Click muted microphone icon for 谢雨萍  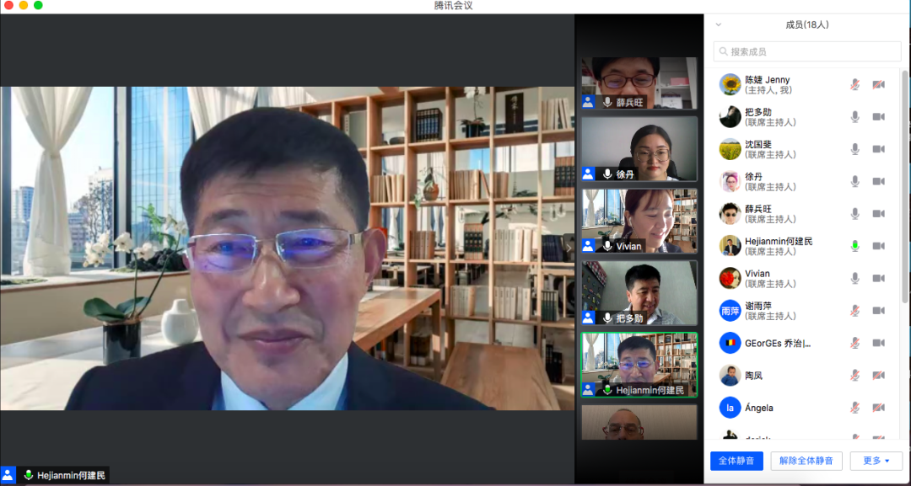coord(854,311)
